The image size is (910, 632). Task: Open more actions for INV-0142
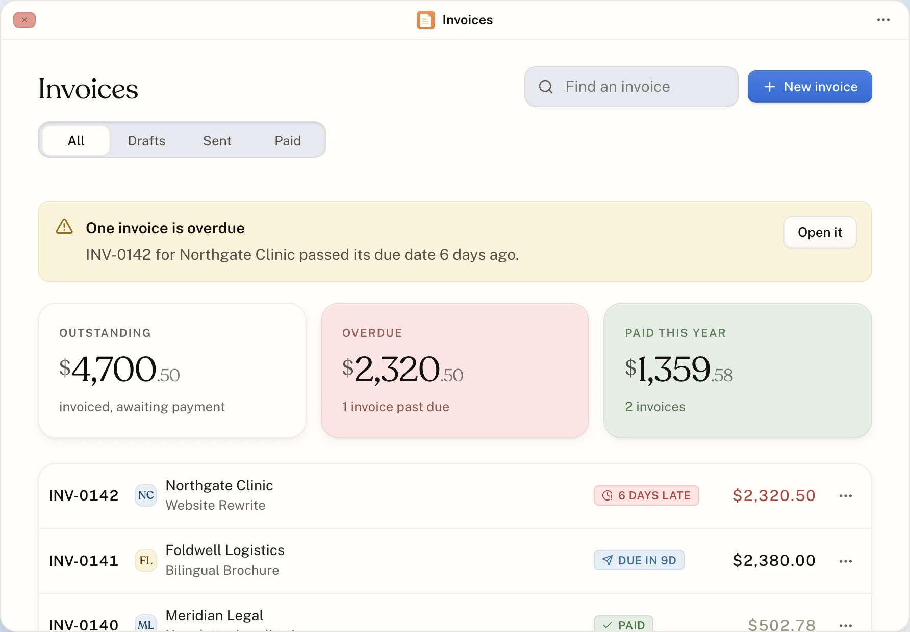845,496
